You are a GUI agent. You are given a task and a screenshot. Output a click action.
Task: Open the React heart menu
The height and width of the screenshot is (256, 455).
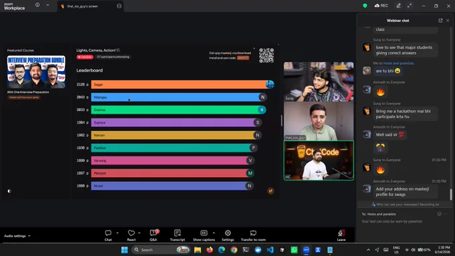(131, 235)
